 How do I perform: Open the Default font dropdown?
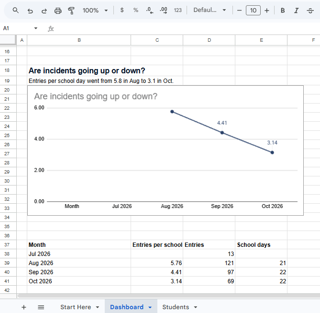[x=210, y=10]
